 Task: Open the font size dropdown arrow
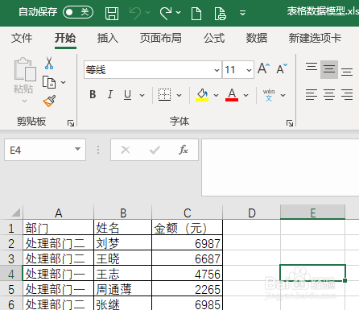pos(249,70)
